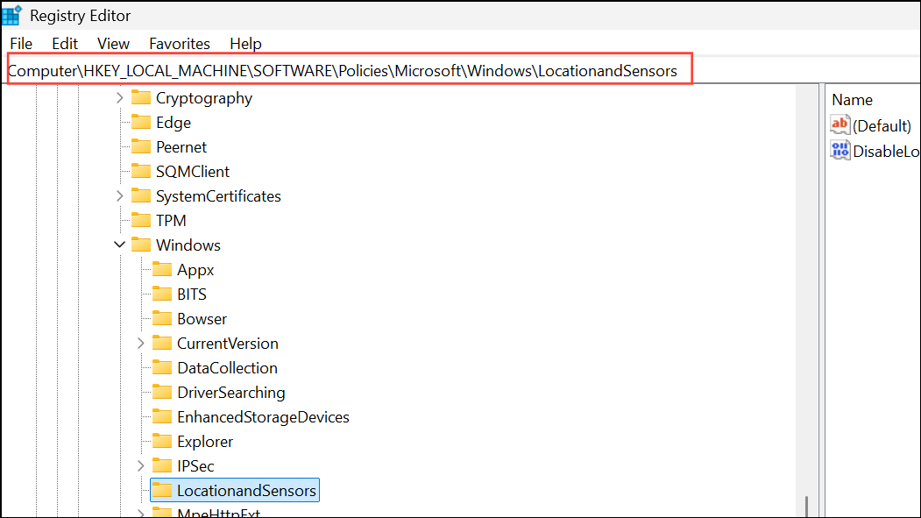Click the Edge folder icon
This screenshot has height=518, width=921.
pos(141,122)
